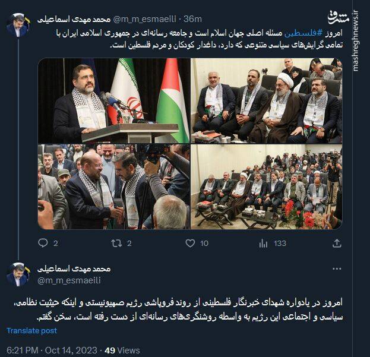Open the photo of seated men with cleric
Screen dimensions: 370x357
[267, 101]
